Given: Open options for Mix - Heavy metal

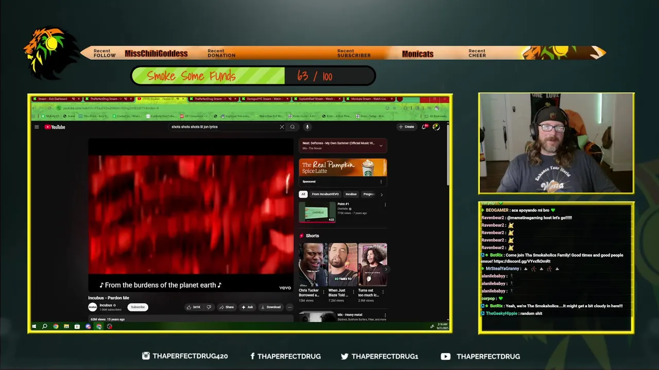Looking at the screenshot, I should tap(385, 315).
